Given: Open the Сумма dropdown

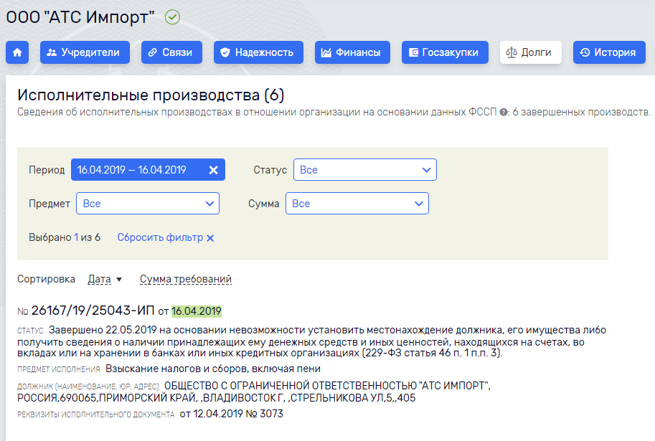Looking at the screenshot, I should click(x=357, y=204).
